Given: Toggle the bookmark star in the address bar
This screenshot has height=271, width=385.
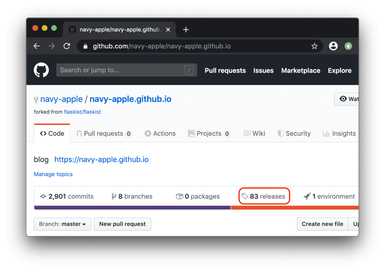Looking at the screenshot, I should 314,46.
